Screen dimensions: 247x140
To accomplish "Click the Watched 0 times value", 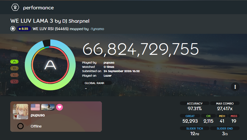I will tap(109, 67).
